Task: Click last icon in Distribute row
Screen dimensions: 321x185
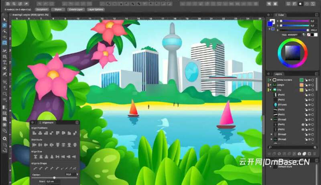Action: [75, 145]
